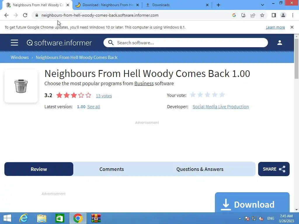Expand the tab search dropdown arrow

point(263,5)
